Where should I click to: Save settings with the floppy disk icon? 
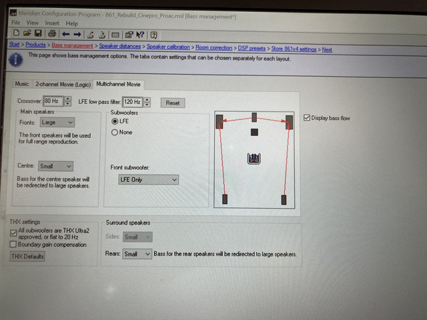(x=38, y=34)
